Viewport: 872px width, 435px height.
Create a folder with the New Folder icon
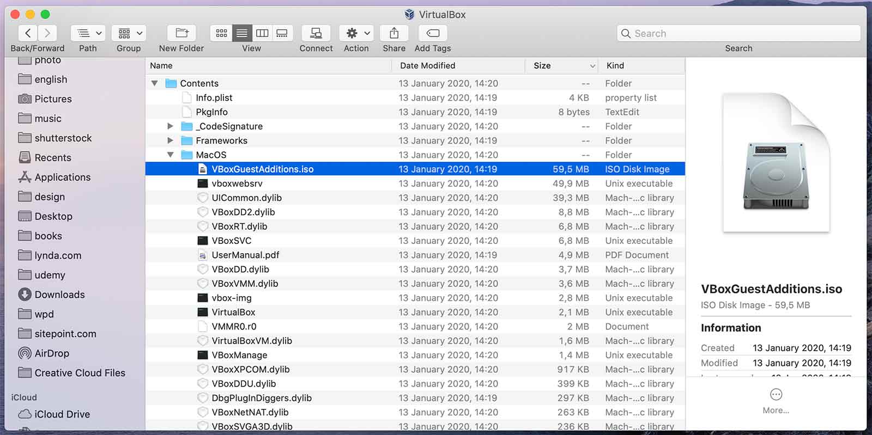point(181,33)
